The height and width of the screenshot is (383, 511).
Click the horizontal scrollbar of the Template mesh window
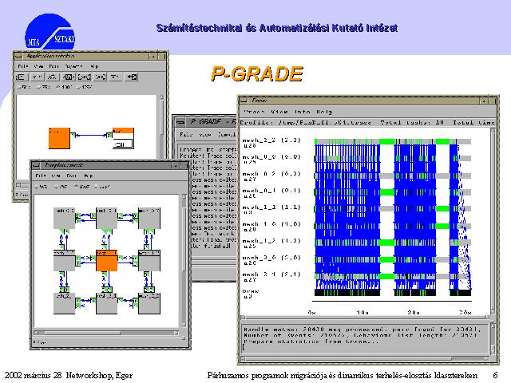[x=106, y=333]
